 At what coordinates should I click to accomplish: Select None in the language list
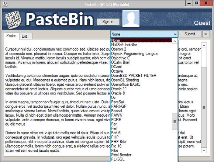pos(141,40)
